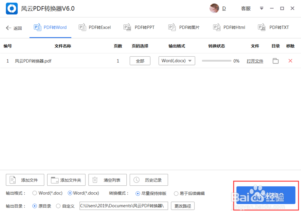Remove the file with the red X

[290, 61]
